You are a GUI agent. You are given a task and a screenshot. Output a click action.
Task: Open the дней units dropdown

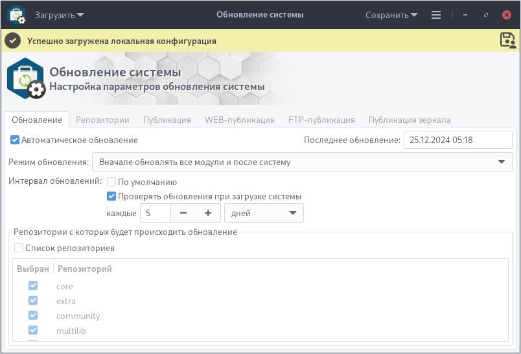point(264,213)
